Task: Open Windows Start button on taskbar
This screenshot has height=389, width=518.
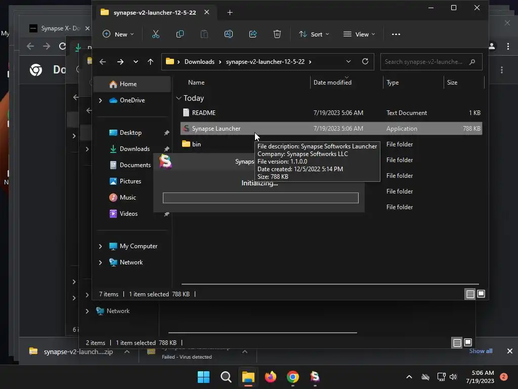Action: coord(203,377)
